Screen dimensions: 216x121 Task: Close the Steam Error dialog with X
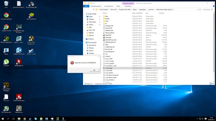(x=99, y=56)
